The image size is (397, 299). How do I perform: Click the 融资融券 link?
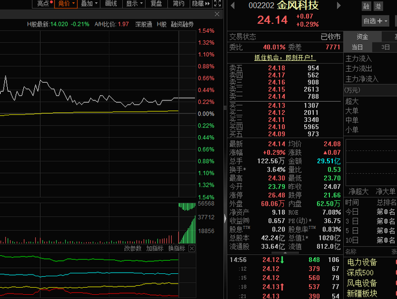click(x=182, y=25)
